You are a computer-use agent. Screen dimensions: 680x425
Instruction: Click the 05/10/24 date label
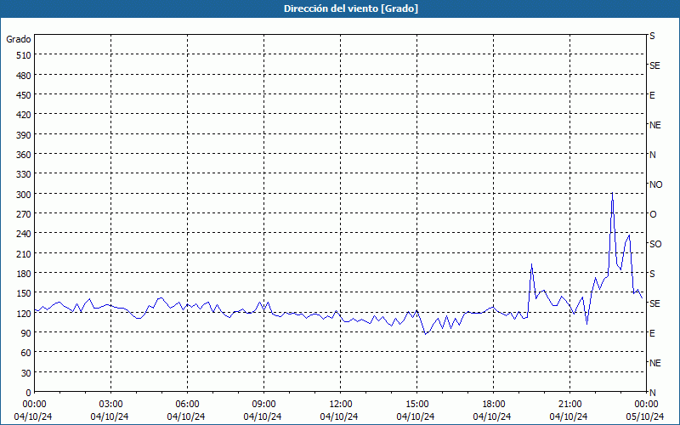pyautogui.click(x=645, y=416)
